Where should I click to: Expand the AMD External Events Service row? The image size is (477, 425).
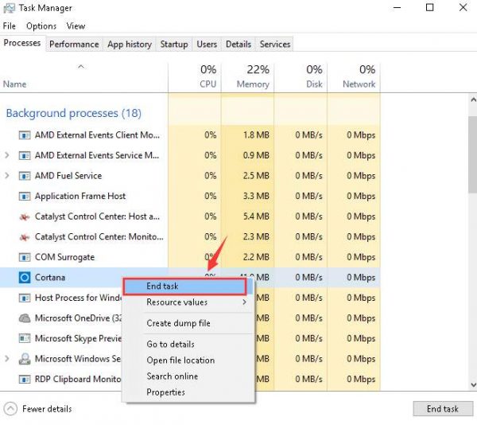8,155
